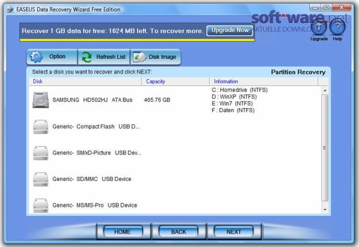Click the NEXT button
The width and height of the screenshot is (359, 247).
click(233, 232)
